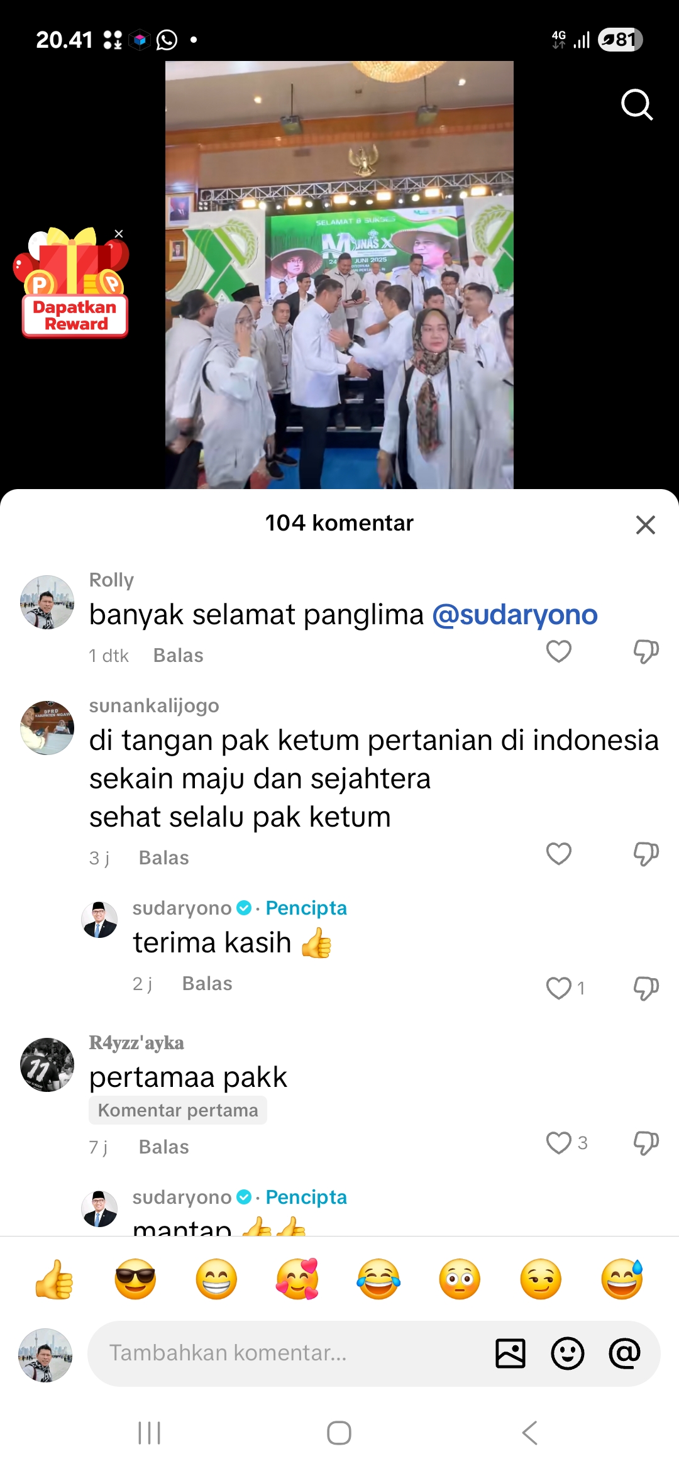This screenshot has height=1471, width=679.
Task: Tap the @ mention icon
Action: 624,1353
